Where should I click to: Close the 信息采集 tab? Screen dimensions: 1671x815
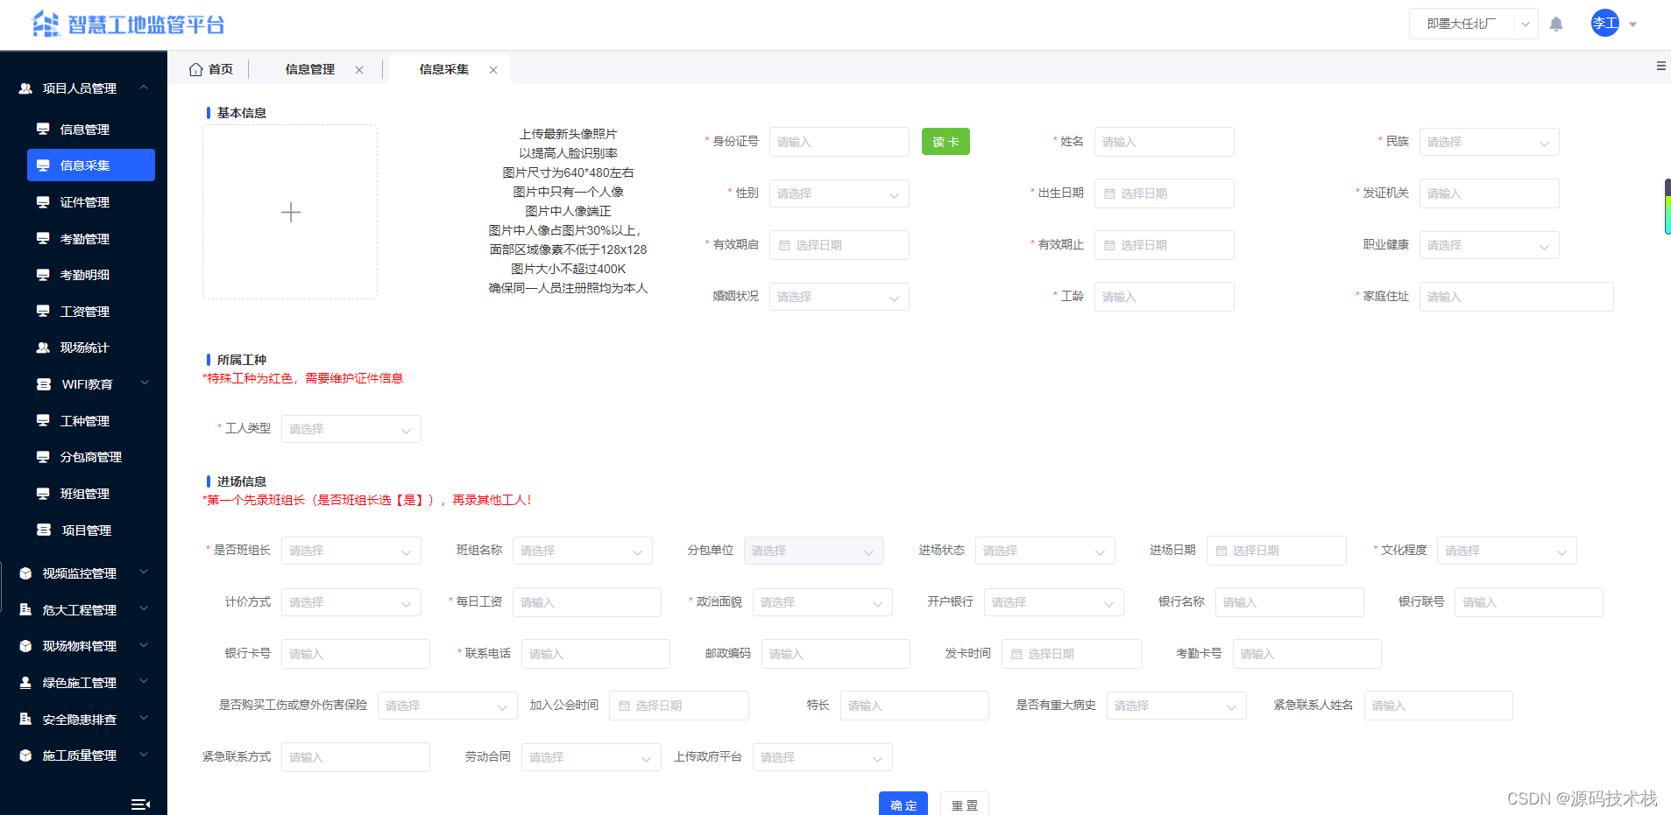493,70
